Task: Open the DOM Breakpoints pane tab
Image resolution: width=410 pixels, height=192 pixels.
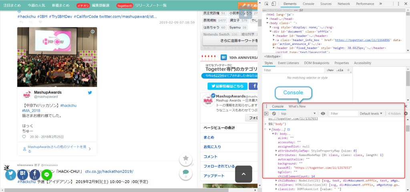Action: coord(317,63)
